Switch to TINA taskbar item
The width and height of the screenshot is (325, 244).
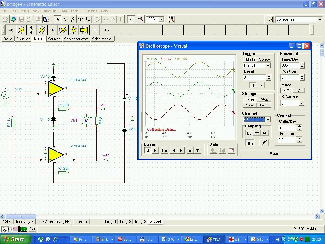(214, 239)
